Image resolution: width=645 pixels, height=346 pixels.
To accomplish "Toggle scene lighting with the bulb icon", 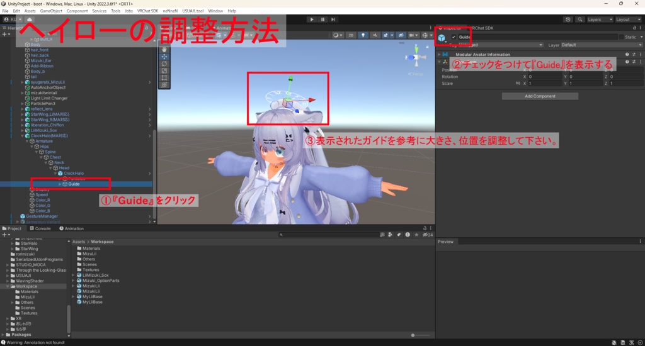I will click(x=363, y=35).
